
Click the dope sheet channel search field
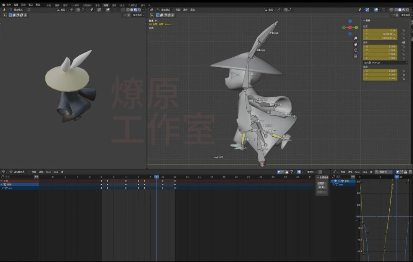(x=18, y=177)
